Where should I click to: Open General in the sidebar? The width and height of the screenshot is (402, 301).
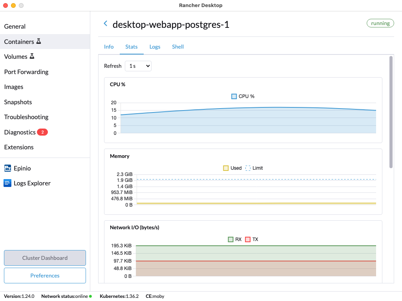[45, 26]
